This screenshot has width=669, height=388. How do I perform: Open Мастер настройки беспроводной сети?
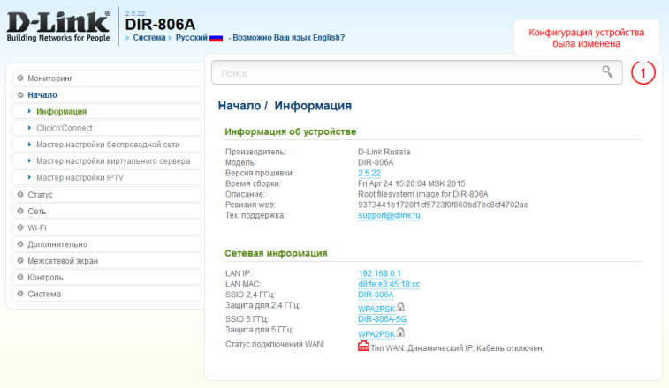point(107,145)
